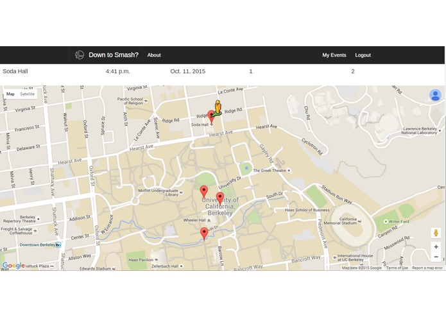Select the Street View pegman control
Viewport: 446px width, 317px height.
pyautogui.click(x=436, y=233)
